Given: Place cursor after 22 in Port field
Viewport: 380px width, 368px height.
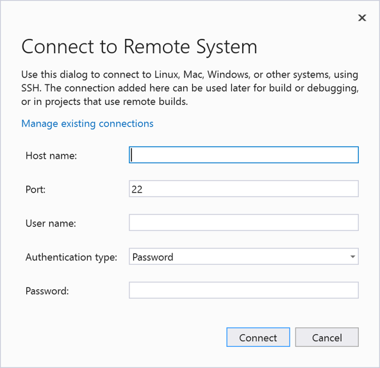Looking at the screenshot, I should coord(144,189).
